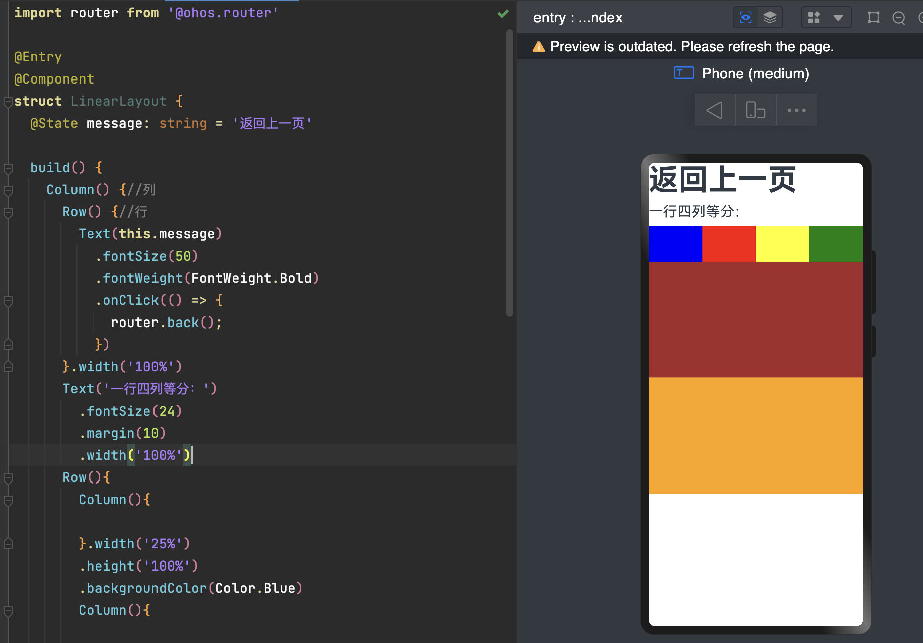The image size is (923, 643).
Task: Click the .height('100%') line
Action: point(138,566)
